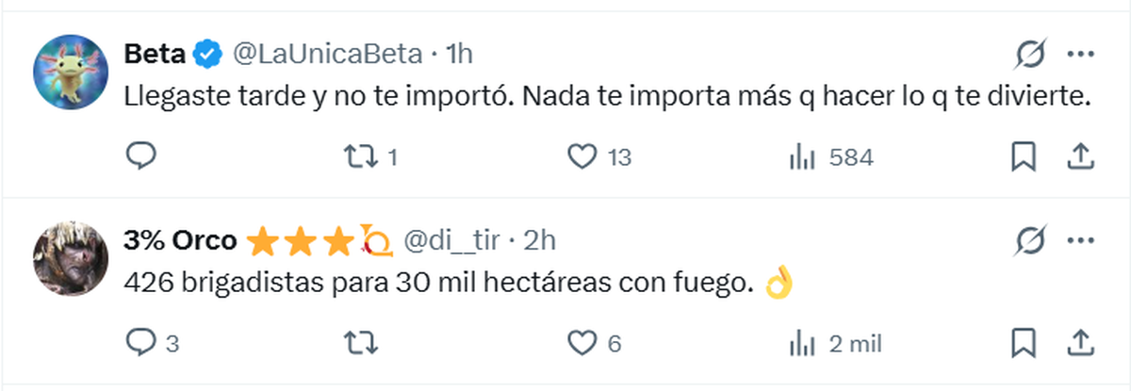
Task: Open @LaUnicaBeta handle link
Action: point(327,55)
